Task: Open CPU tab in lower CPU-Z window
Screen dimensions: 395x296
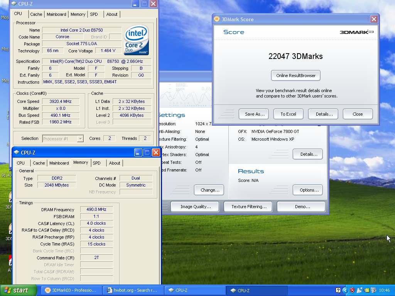Action: pos(21,163)
